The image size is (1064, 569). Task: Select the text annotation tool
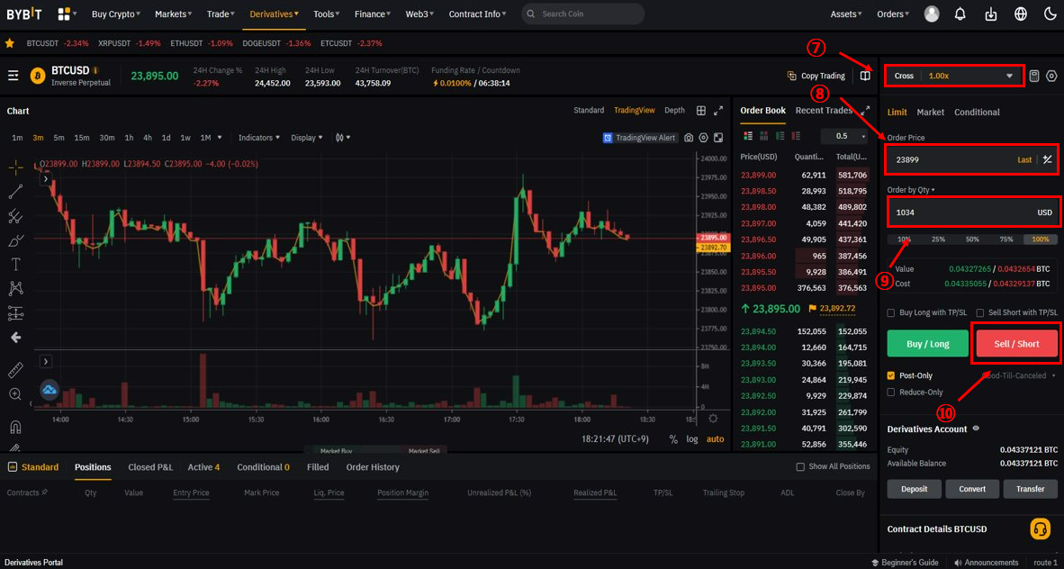pos(15,264)
